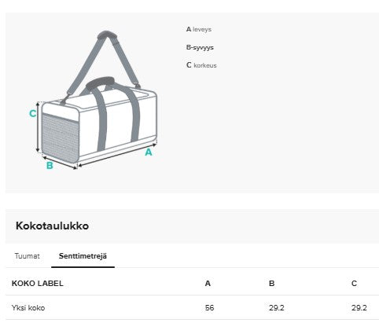Select the Yksi koko row label
The height and width of the screenshot is (334, 379).
coord(28,307)
